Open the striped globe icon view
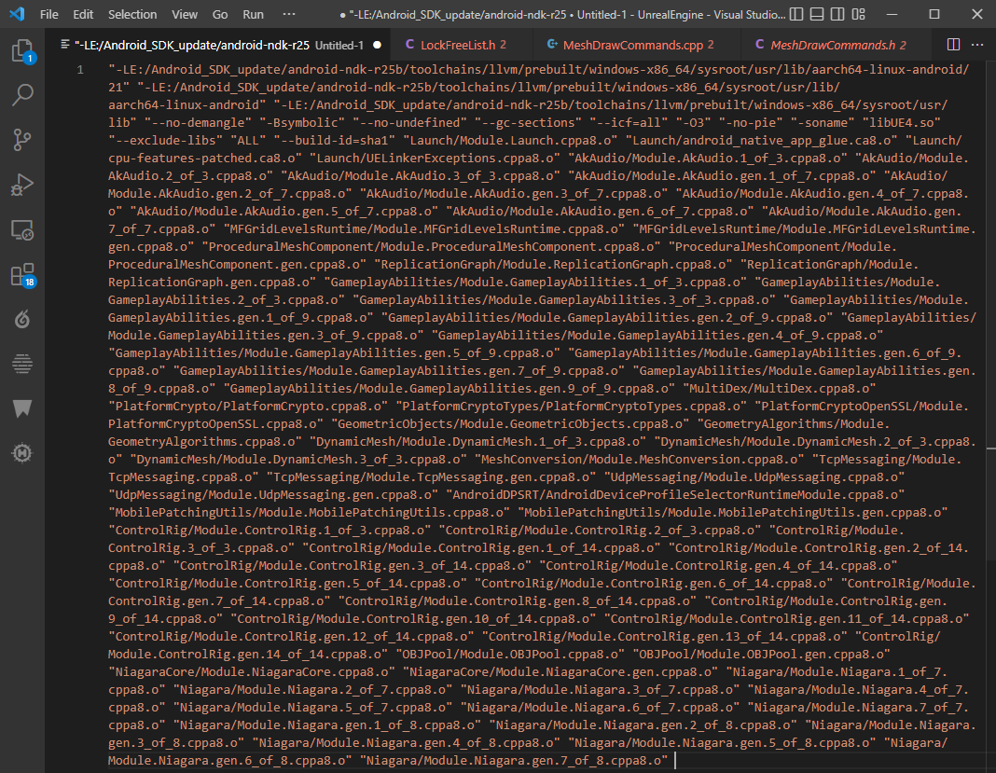The width and height of the screenshot is (996, 773). 22,364
